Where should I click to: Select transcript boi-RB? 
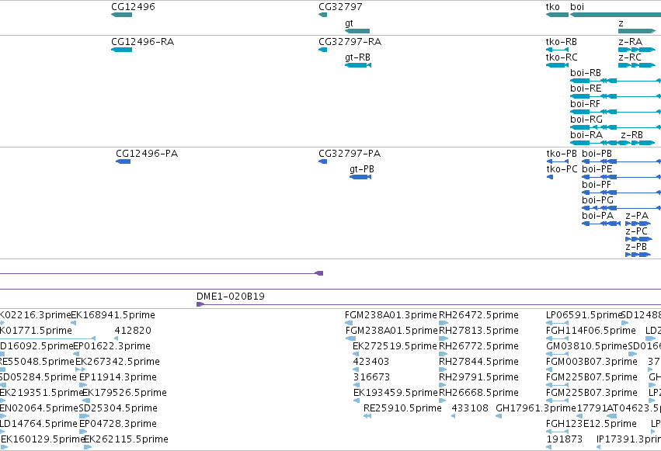[615, 81]
